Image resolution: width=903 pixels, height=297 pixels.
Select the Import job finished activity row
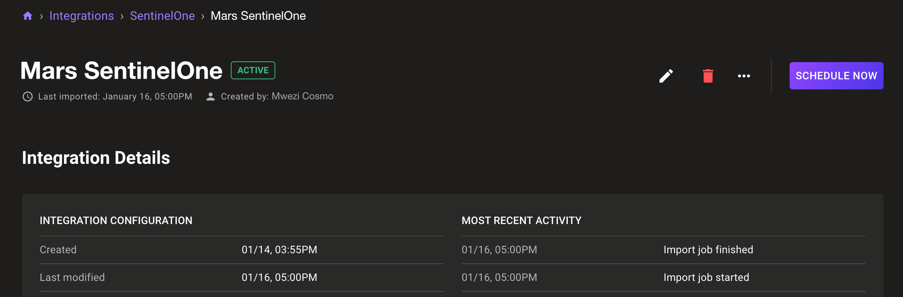pos(708,250)
